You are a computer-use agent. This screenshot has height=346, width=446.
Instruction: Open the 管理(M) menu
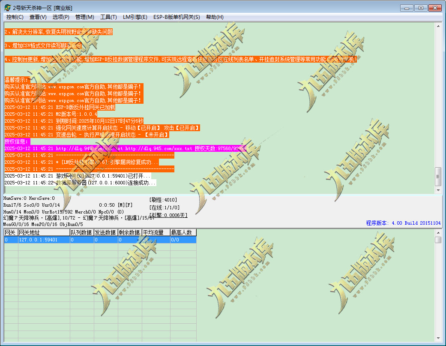84,17
